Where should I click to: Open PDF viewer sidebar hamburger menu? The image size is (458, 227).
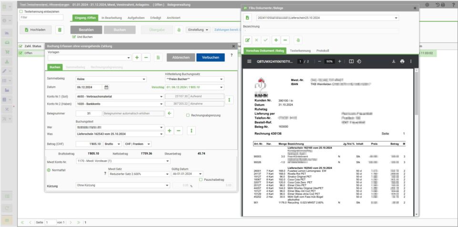coord(249,61)
